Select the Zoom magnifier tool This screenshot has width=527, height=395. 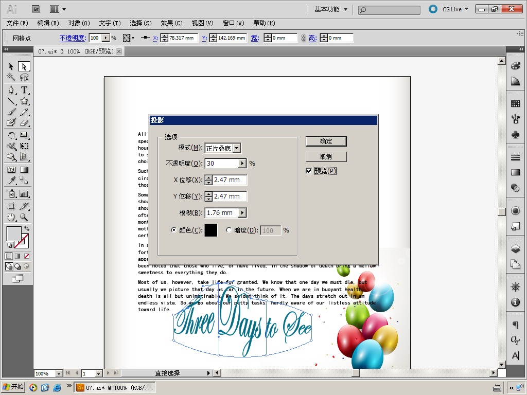click(24, 217)
